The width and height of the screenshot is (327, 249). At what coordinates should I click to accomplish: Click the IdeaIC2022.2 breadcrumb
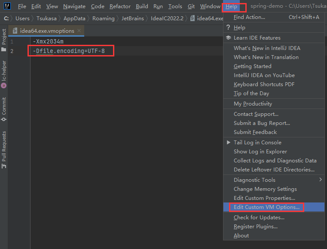(167, 19)
